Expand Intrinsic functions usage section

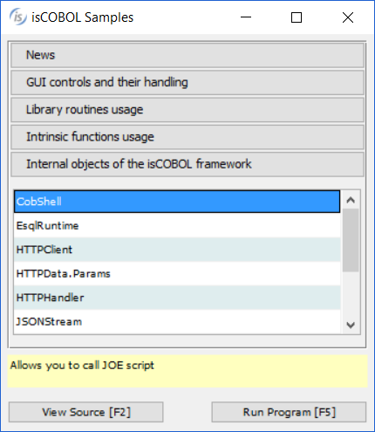tap(187, 137)
